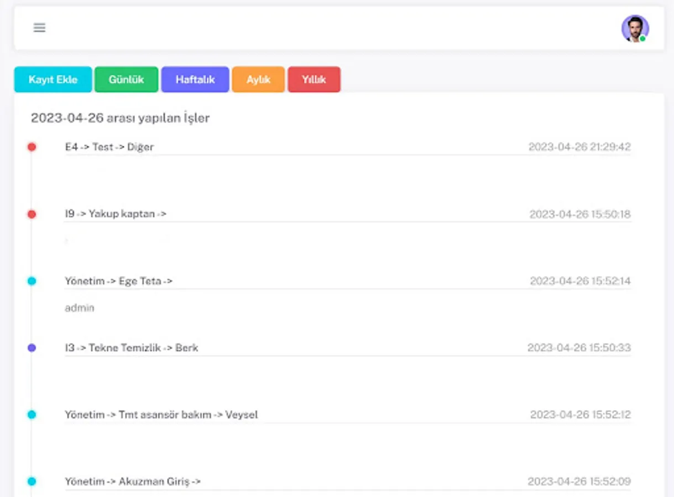This screenshot has width=674, height=497.
Task: Click the purple dot beside I3 Tekne Temizlik
Action: coord(32,348)
